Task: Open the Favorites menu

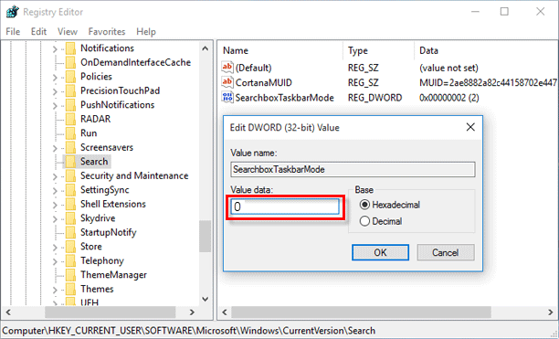Action: pyautogui.click(x=107, y=32)
